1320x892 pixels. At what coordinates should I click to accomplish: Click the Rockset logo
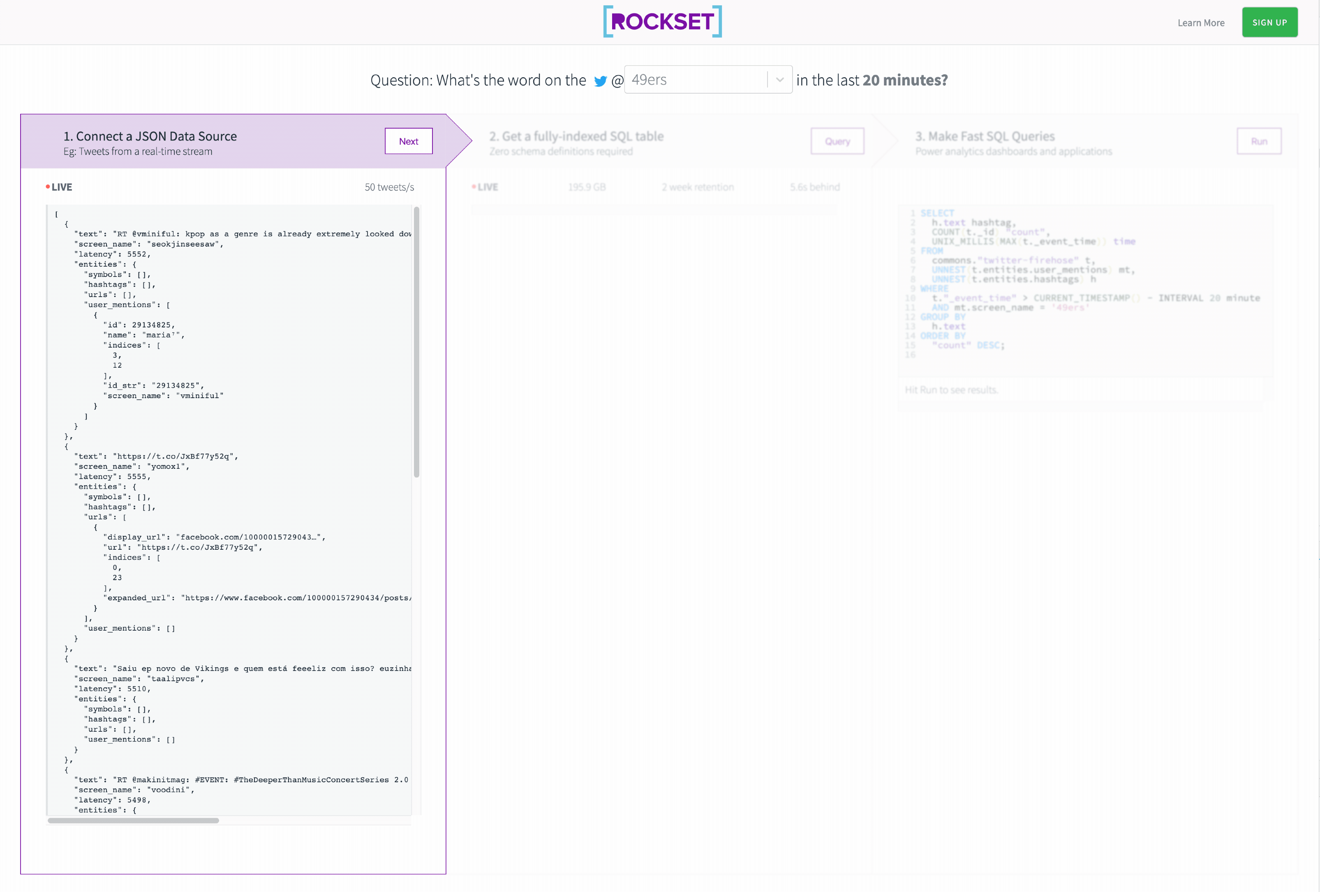coord(662,22)
